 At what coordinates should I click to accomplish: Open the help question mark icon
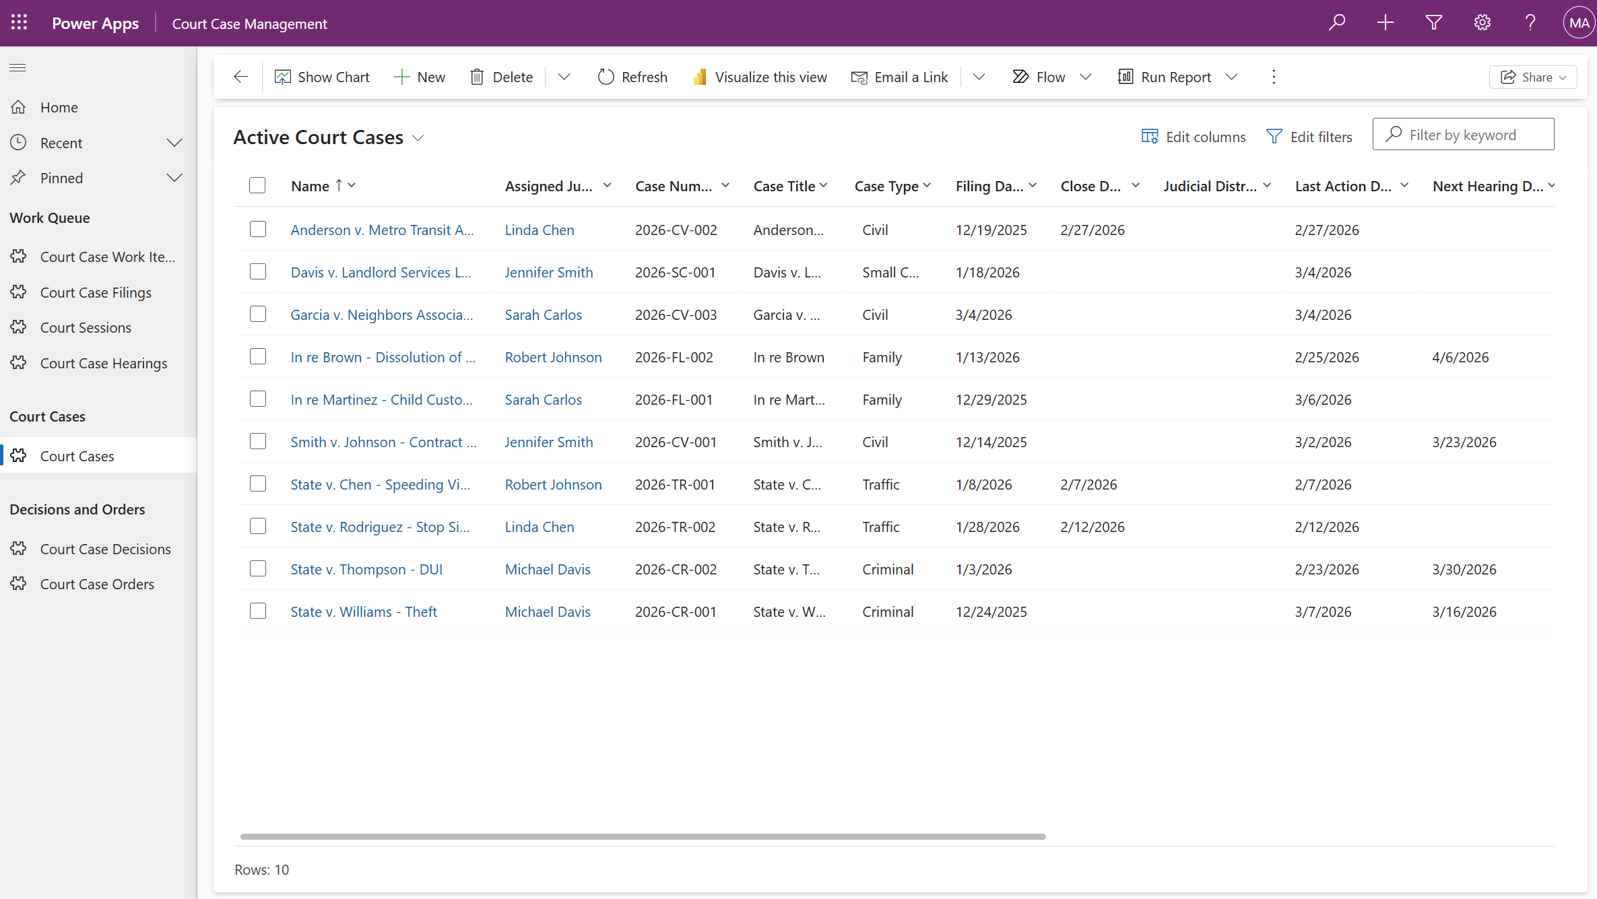[x=1530, y=23]
